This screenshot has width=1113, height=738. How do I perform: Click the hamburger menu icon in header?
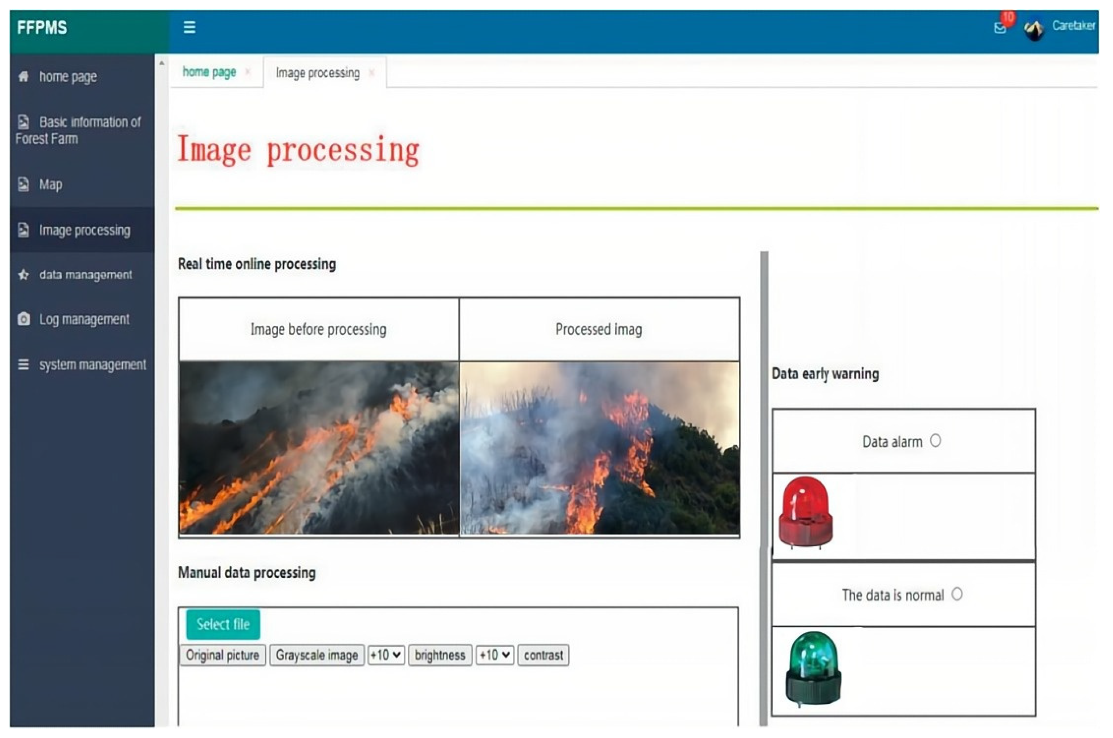(x=189, y=27)
